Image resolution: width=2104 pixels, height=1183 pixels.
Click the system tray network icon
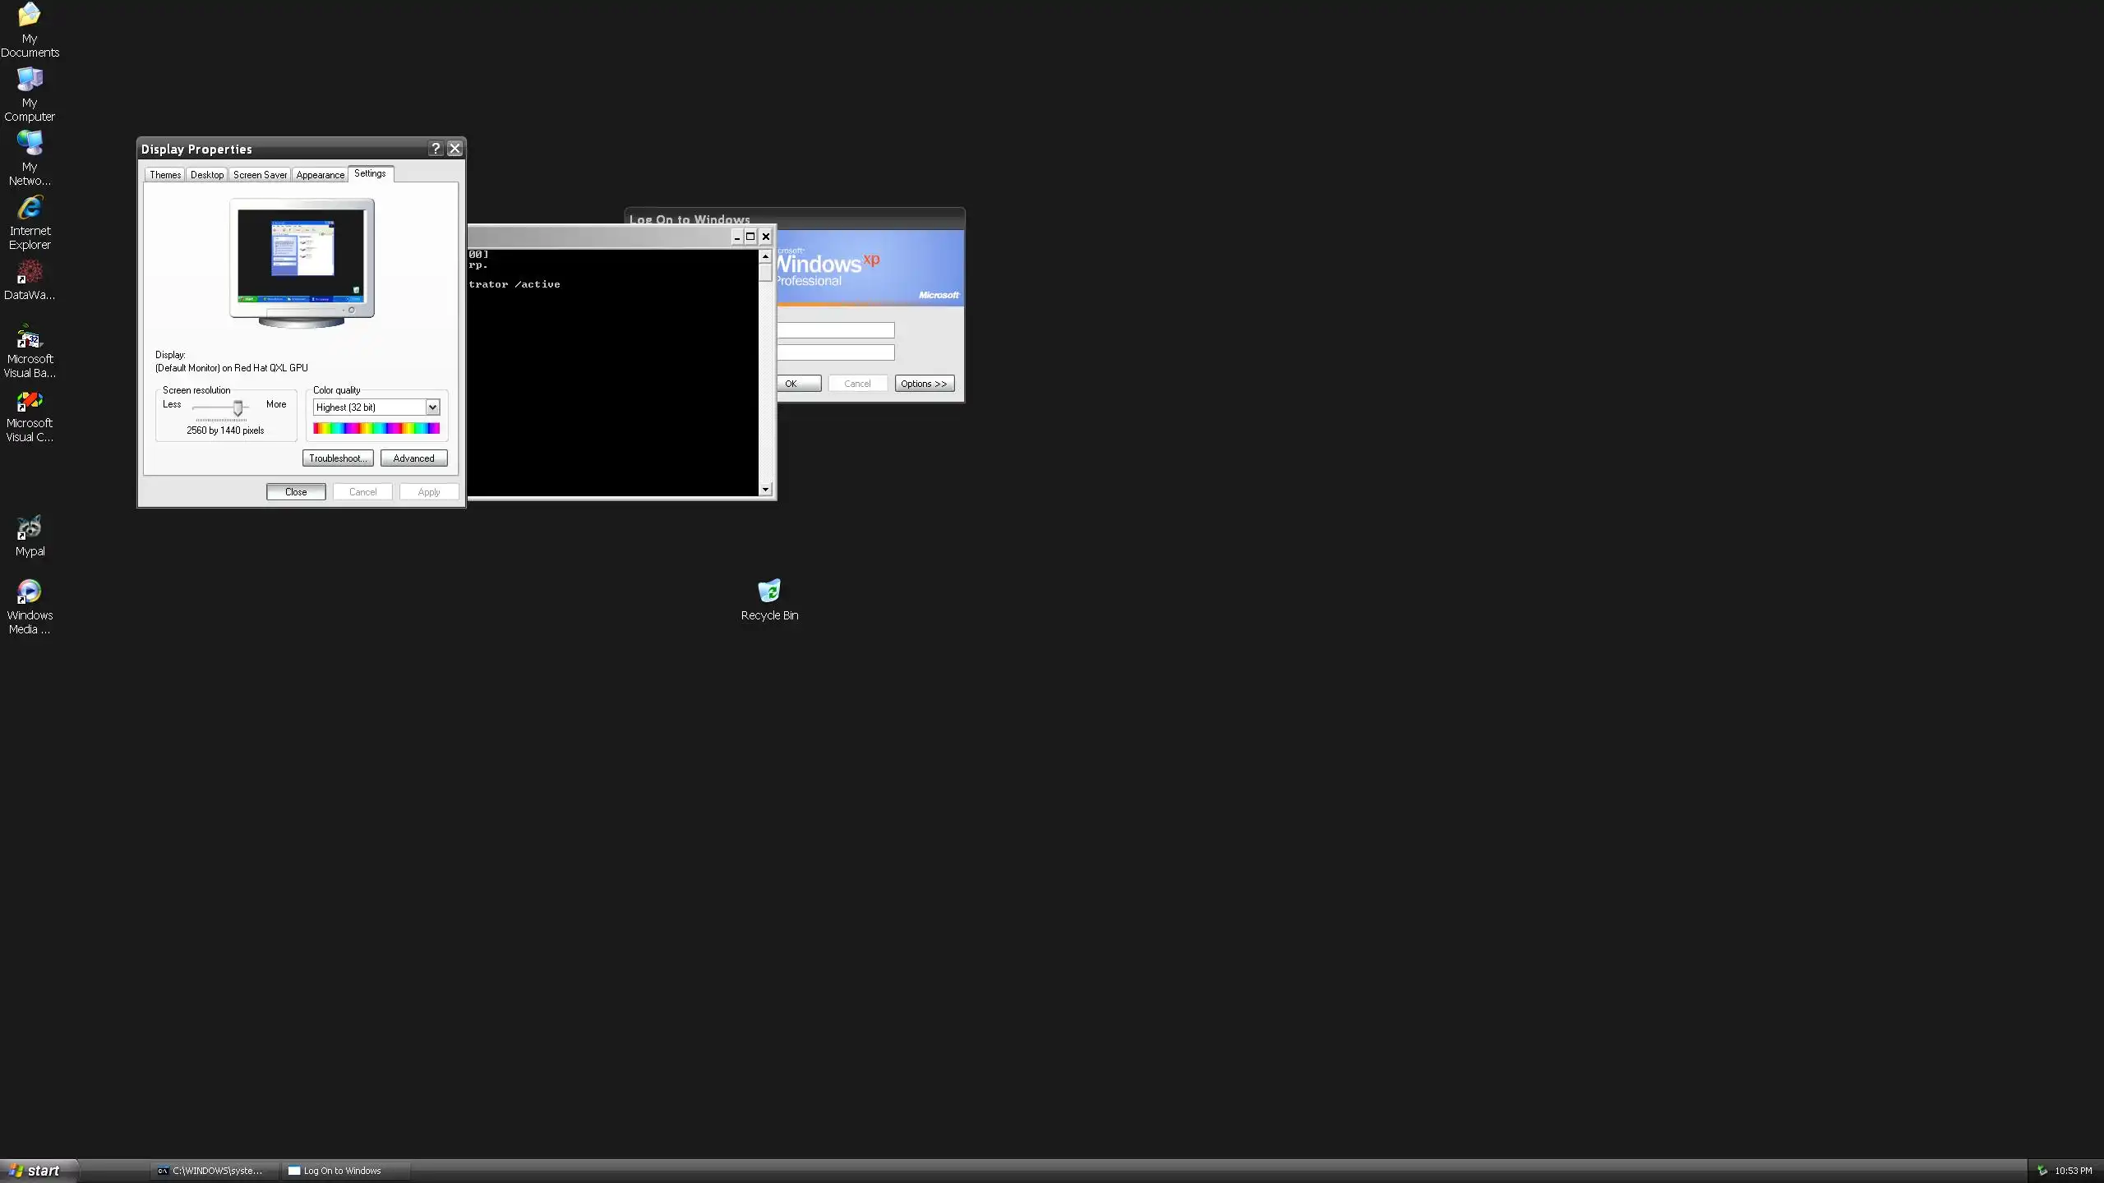point(2042,1171)
